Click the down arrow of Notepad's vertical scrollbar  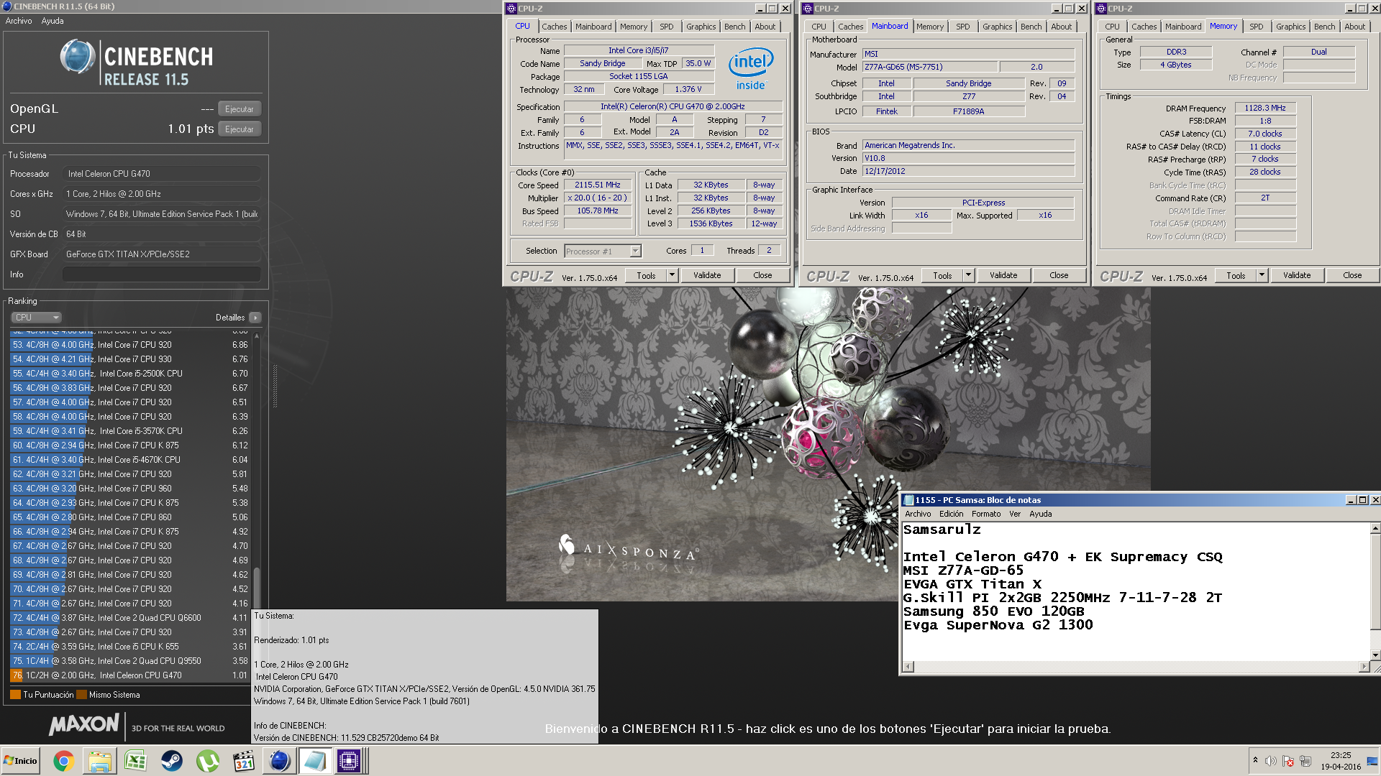click(1375, 655)
